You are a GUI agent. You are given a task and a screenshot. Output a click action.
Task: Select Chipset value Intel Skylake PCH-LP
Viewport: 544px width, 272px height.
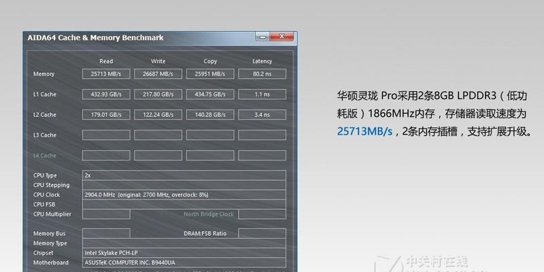184,253
